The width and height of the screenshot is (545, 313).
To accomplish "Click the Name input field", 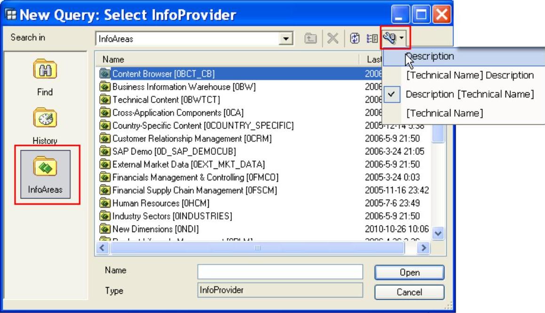I will point(280,272).
